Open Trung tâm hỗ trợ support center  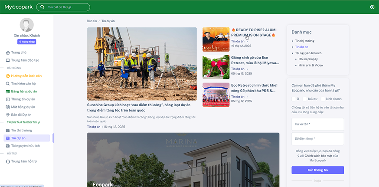(25, 161)
